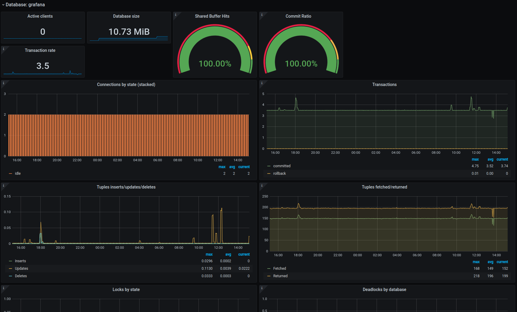This screenshot has width=517, height=312.
Task: Toggle the Fetched series legend label
Action: coord(280,269)
